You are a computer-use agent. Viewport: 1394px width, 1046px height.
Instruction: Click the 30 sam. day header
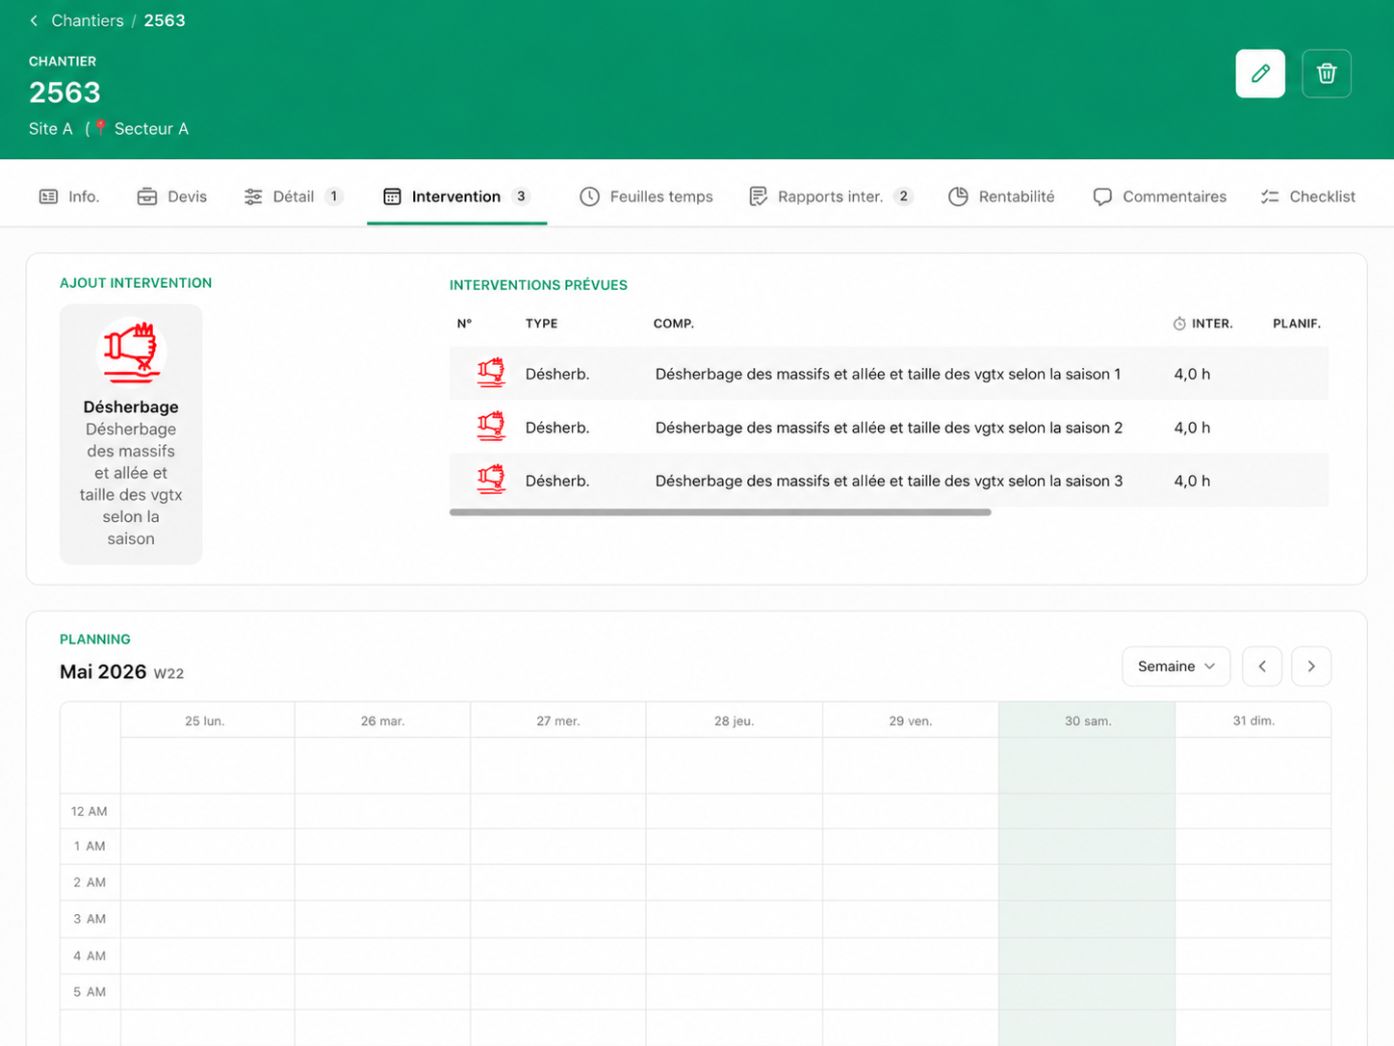[1088, 720]
